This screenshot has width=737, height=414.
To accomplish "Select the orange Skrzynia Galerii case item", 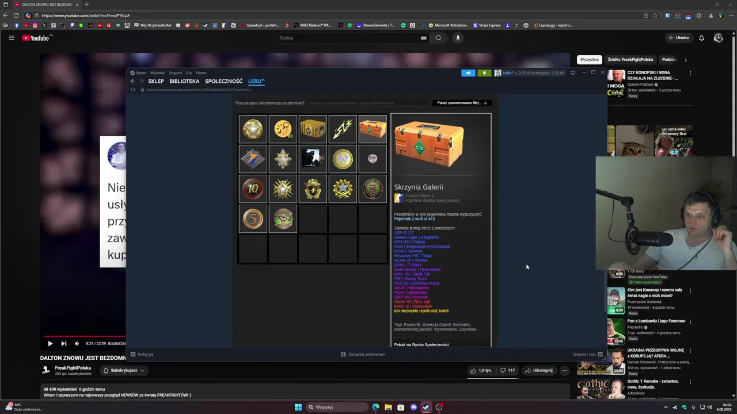I will pyautogui.click(x=373, y=129).
